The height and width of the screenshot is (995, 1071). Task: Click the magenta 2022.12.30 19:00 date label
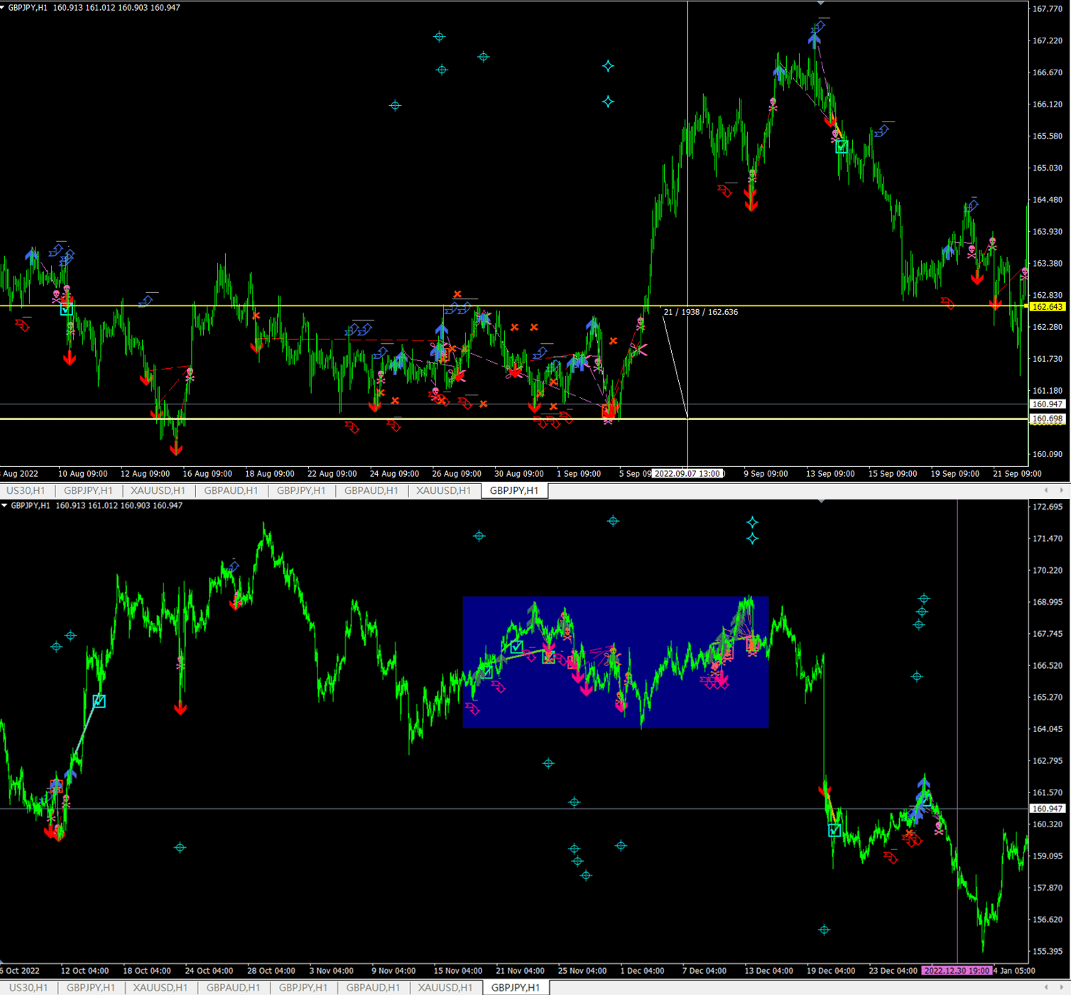click(x=956, y=970)
